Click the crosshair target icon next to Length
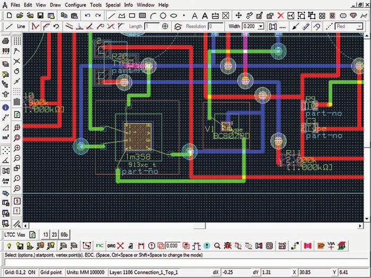 [x=165, y=26]
